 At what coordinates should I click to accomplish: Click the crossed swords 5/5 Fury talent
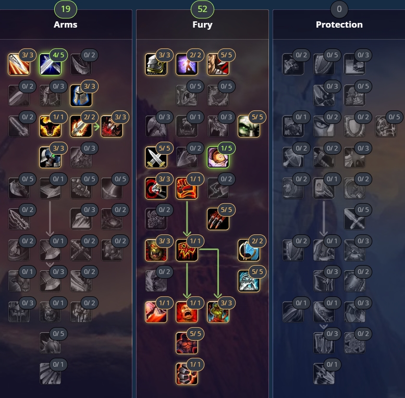pyautogui.click(x=156, y=157)
